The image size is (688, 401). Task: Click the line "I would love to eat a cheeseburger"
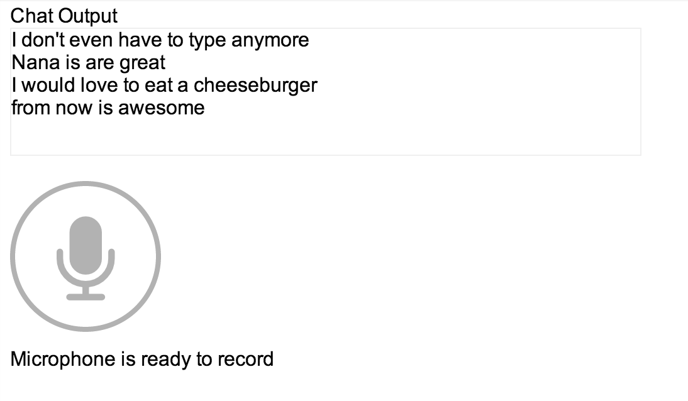(x=164, y=85)
